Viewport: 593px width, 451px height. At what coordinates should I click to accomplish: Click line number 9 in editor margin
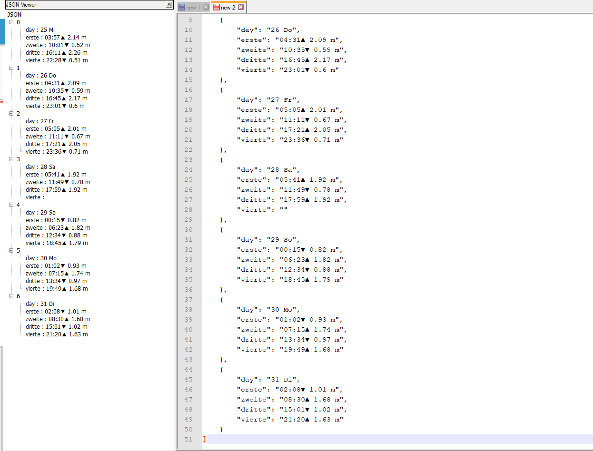[x=191, y=20]
